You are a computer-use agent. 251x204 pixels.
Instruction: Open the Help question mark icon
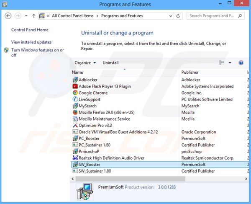(241, 63)
